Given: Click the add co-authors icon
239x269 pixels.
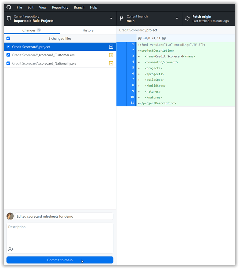Looking at the screenshot, I should 11,249.
